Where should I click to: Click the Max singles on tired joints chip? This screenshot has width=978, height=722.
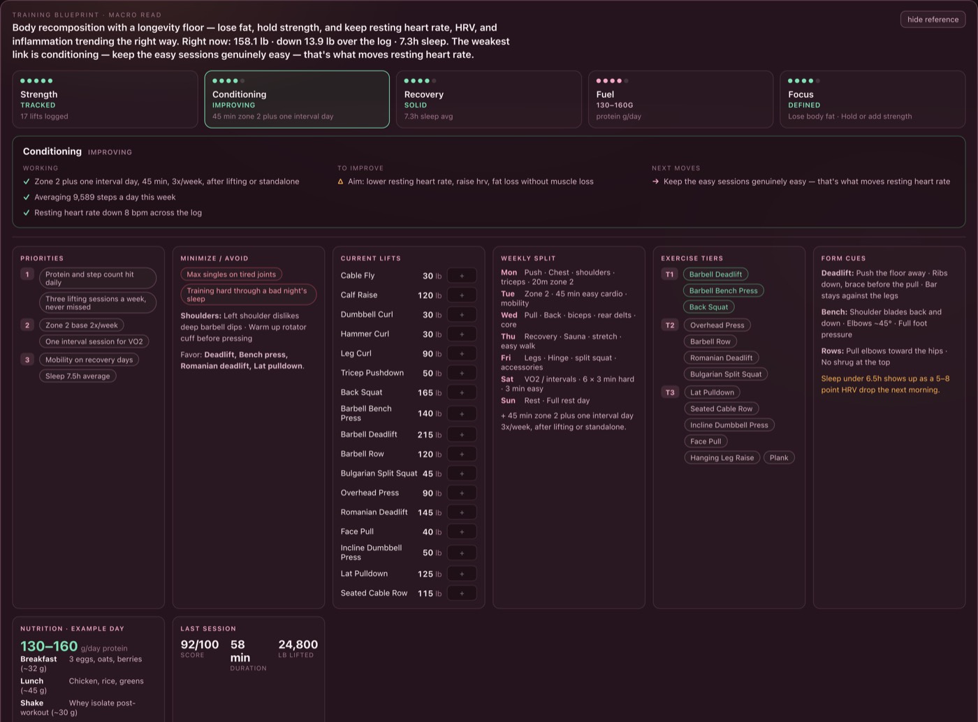tap(231, 274)
